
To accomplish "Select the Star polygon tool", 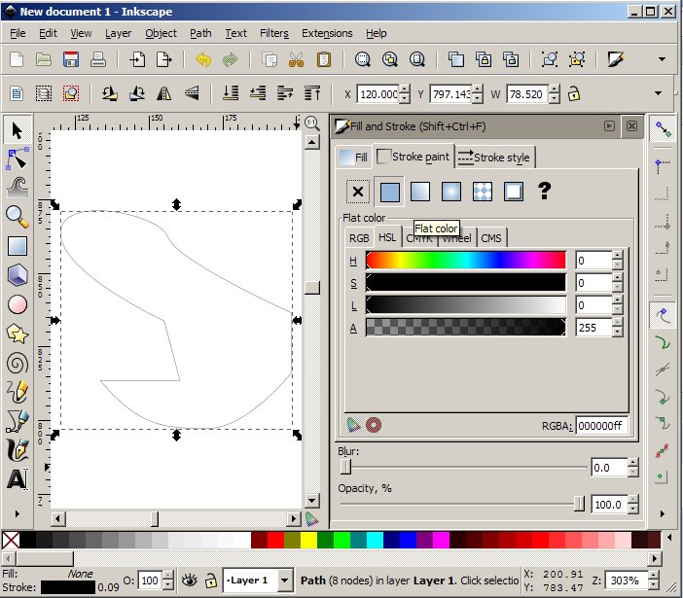I will click(x=17, y=334).
